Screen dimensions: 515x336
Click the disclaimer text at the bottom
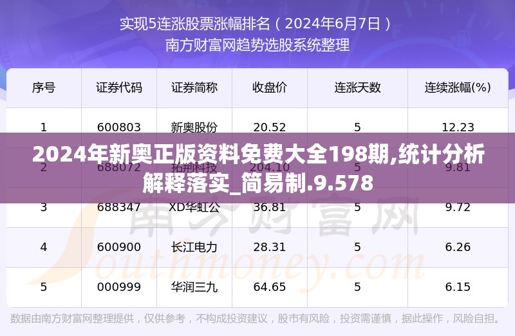[x=255, y=318]
